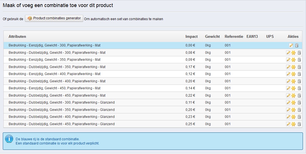Select the Dubbelzijdig 350 Mat row text
The width and height of the screenshot is (306, 154).
point(57,67)
